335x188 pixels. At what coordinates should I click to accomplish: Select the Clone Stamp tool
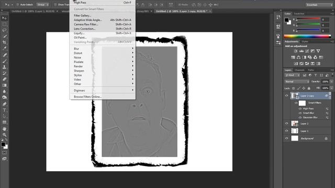point(4,67)
